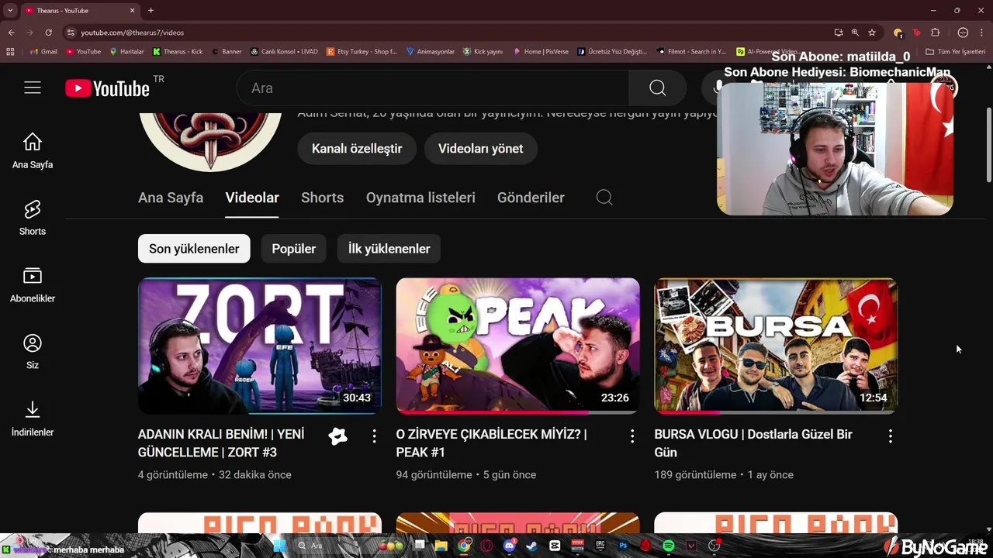Image resolution: width=993 pixels, height=558 pixels.
Task: Expand the Chrome tab search chevron
Action: click(10, 10)
